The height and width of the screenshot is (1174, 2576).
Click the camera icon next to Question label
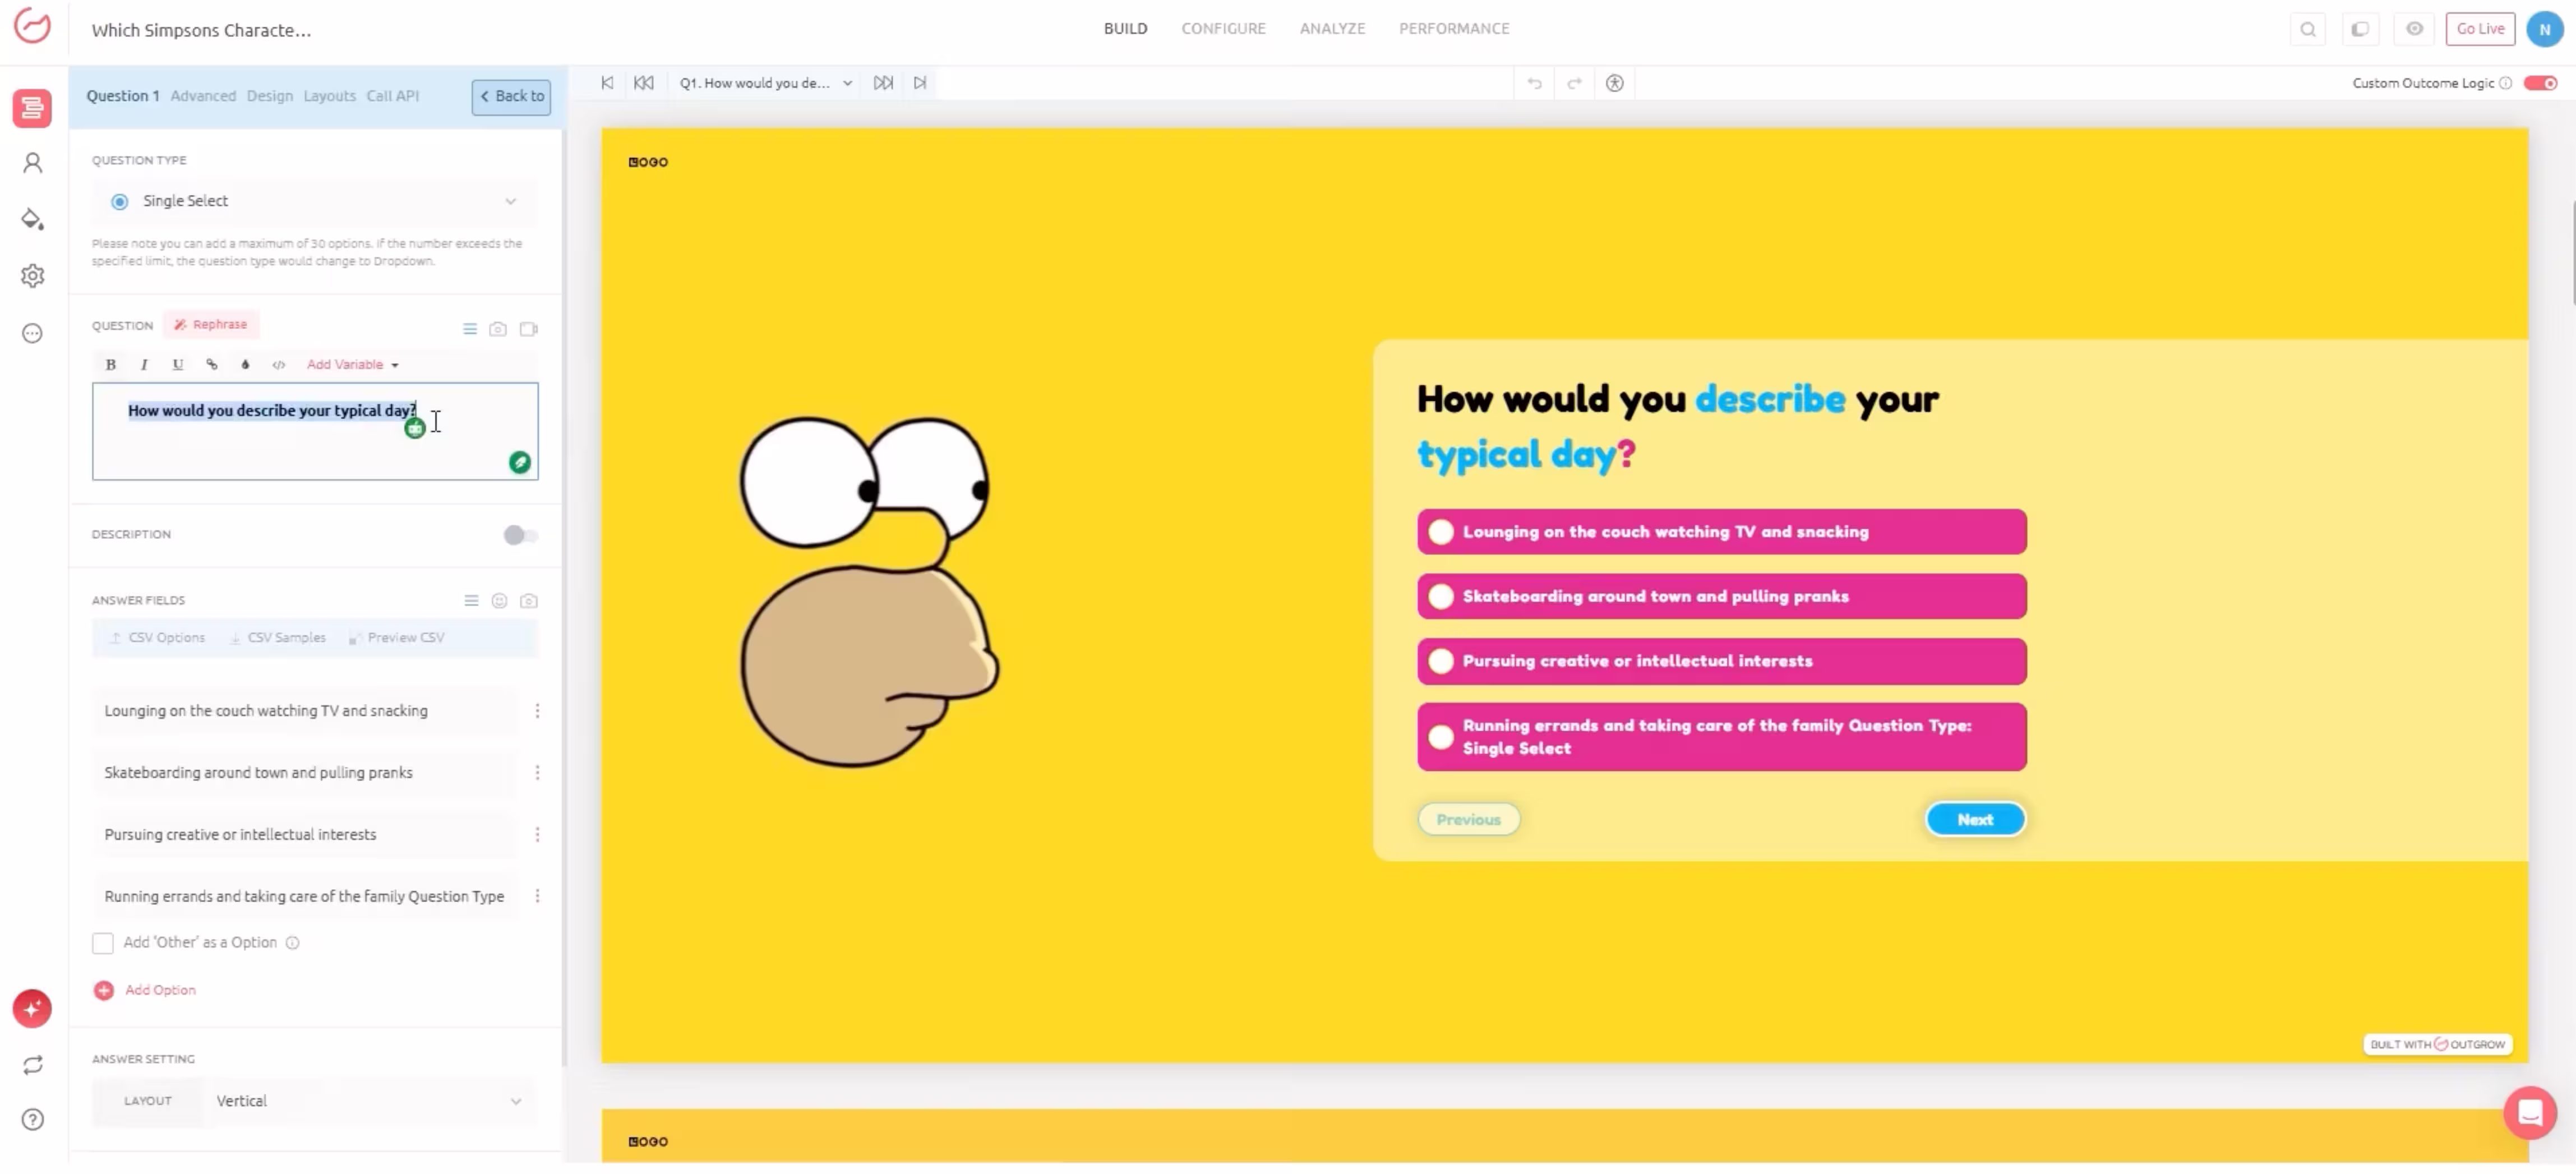click(x=498, y=329)
